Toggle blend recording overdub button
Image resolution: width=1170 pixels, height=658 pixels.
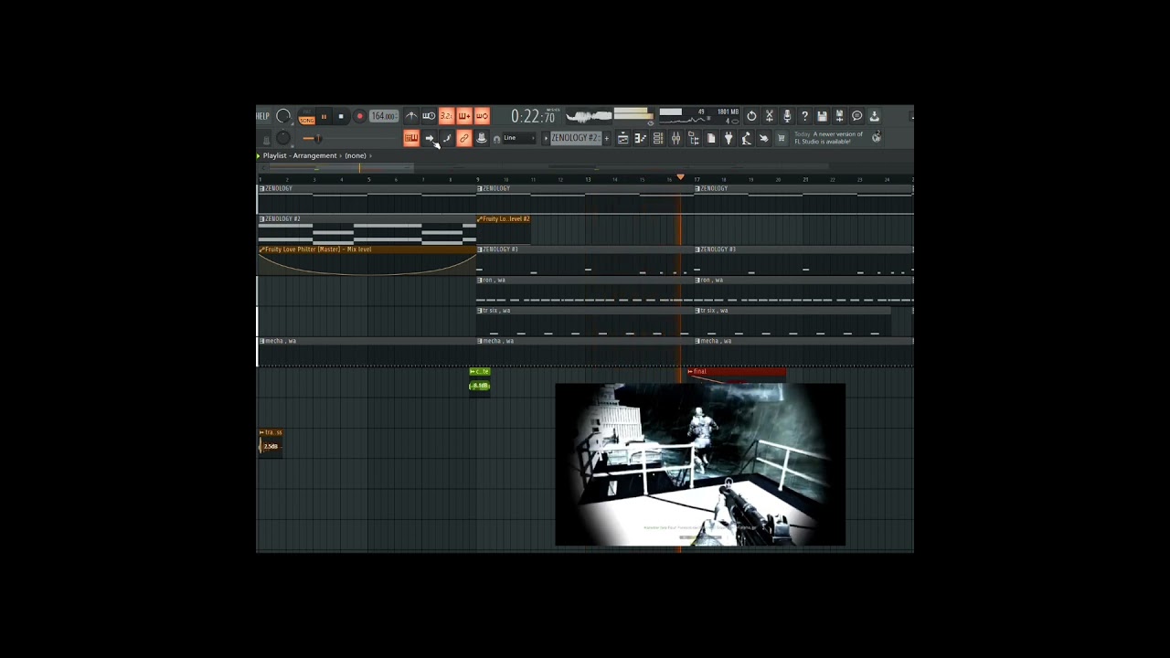[464, 116]
